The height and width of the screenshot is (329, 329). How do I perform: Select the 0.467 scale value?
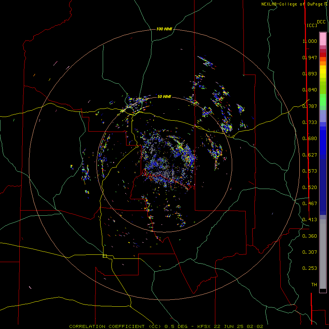coord(310,204)
